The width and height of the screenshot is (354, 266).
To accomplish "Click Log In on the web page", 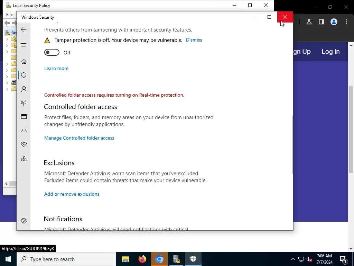I will pyautogui.click(x=331, y=52).
